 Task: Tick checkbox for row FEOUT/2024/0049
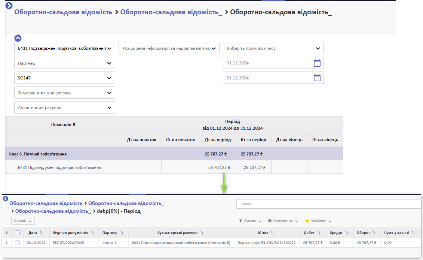click(17, 243)
